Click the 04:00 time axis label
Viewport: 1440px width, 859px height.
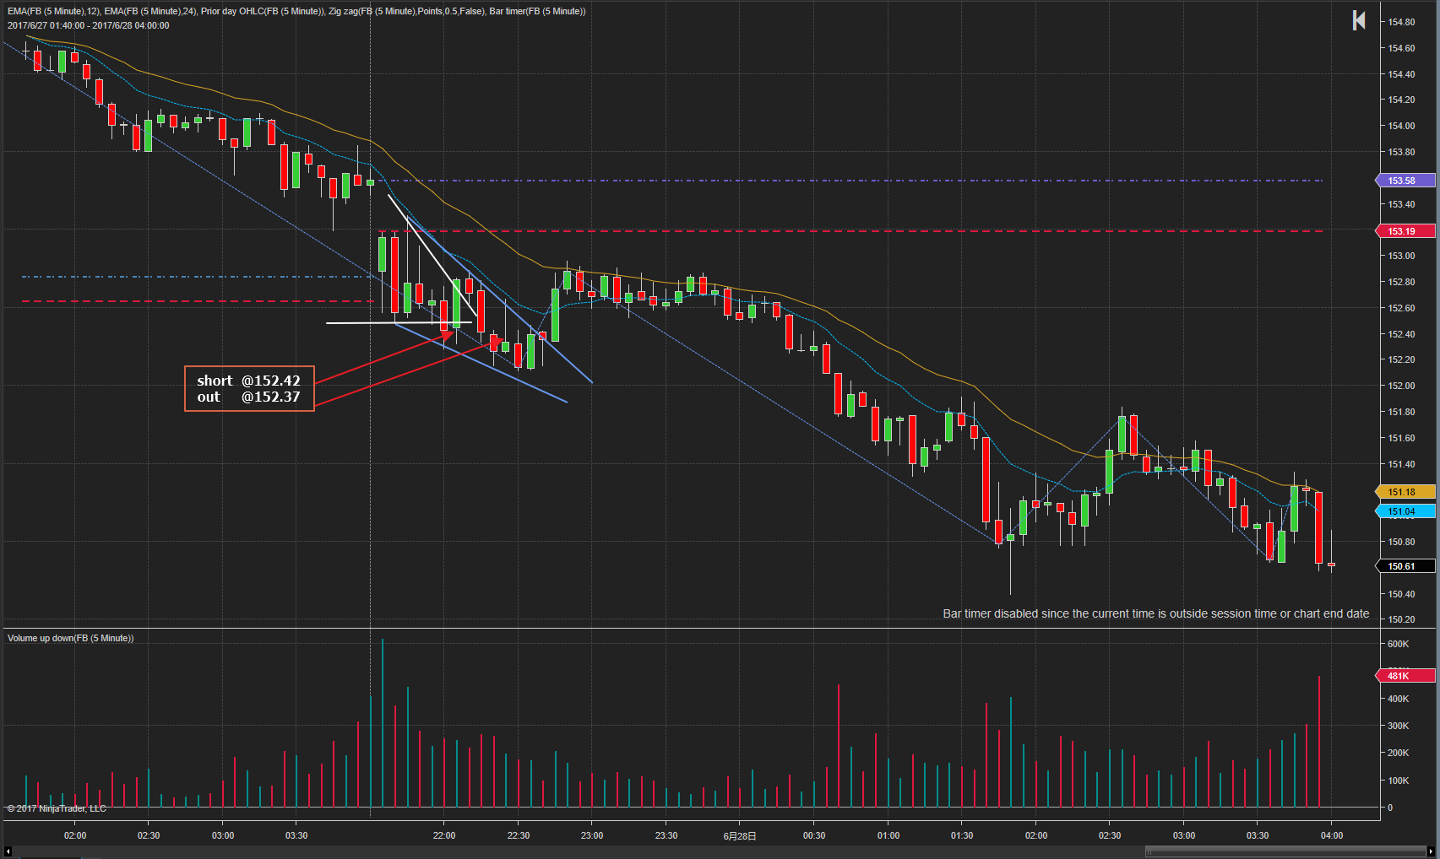tap(1332, 835)
